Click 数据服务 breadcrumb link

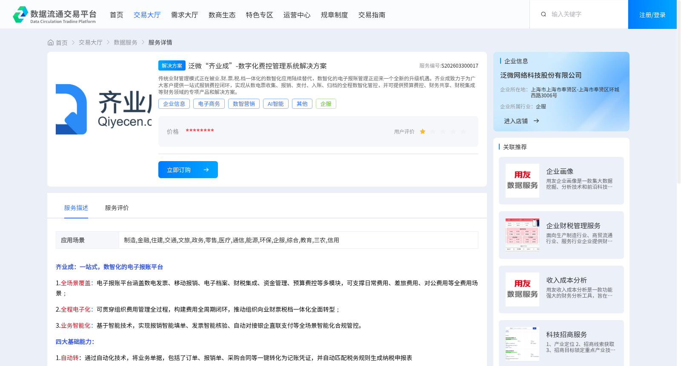126,43
